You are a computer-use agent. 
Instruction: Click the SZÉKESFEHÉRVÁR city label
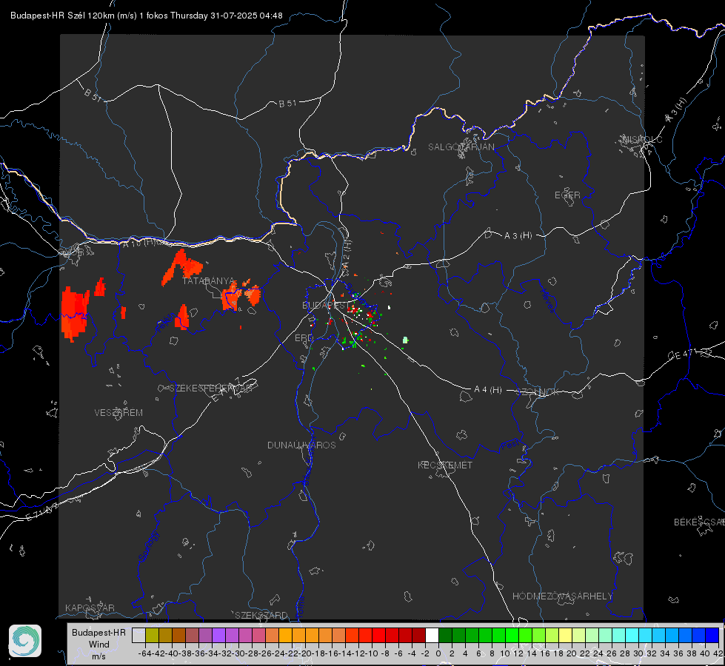coord(210,388)
